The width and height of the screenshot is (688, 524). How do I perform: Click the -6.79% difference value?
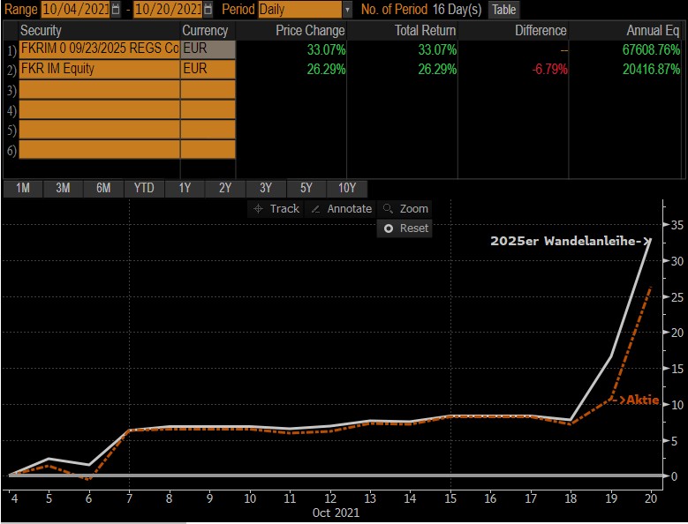tap(550, 69)
